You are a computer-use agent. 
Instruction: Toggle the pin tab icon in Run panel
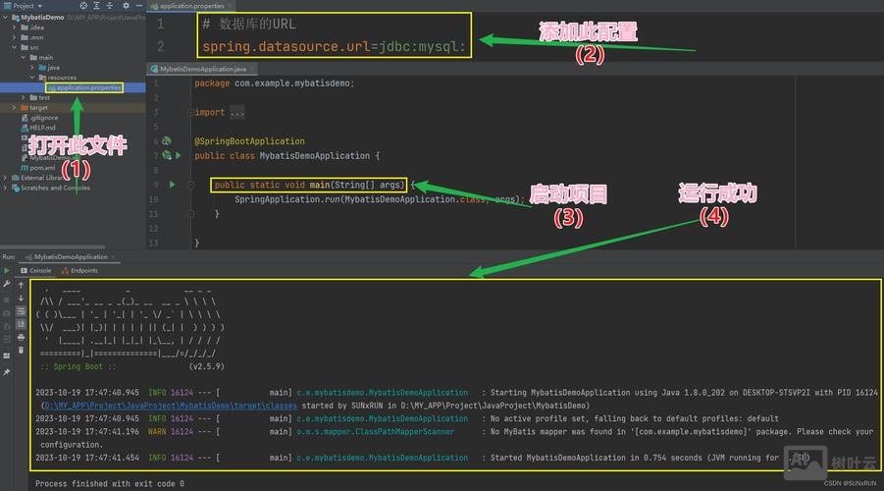(x=7, y=372)
